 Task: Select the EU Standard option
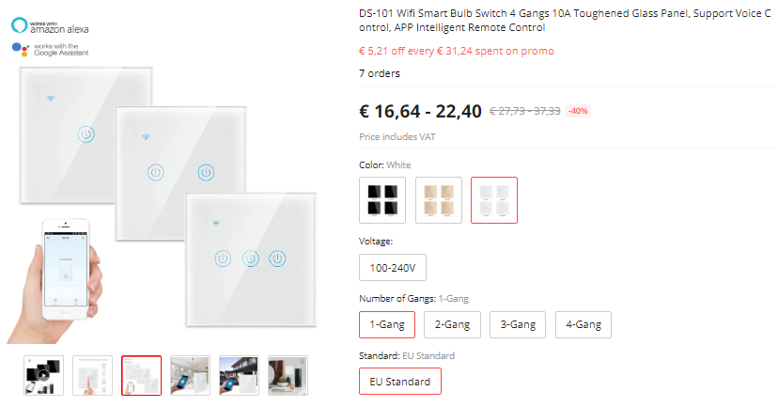coord(399,382)
